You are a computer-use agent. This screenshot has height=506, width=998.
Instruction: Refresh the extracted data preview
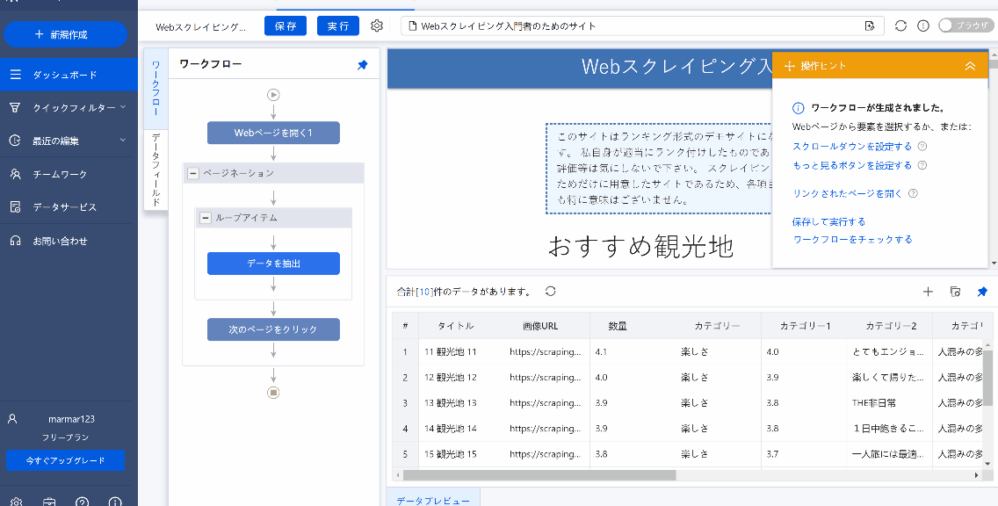551,292
